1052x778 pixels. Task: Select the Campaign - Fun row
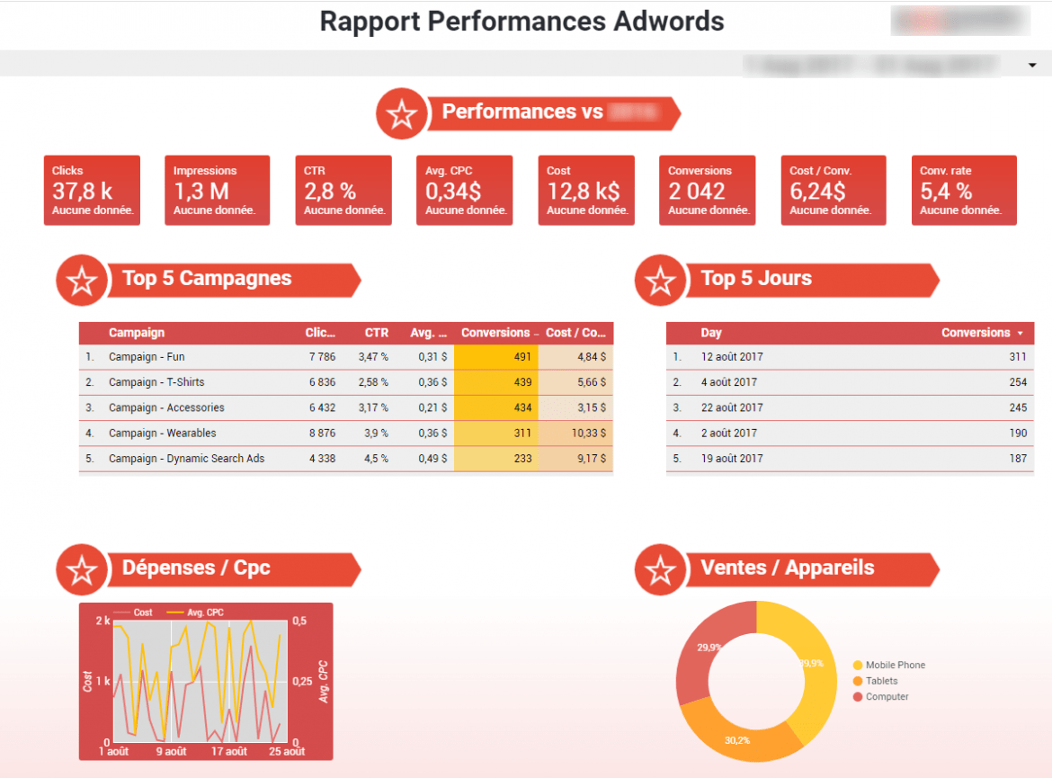pos(346,357)
